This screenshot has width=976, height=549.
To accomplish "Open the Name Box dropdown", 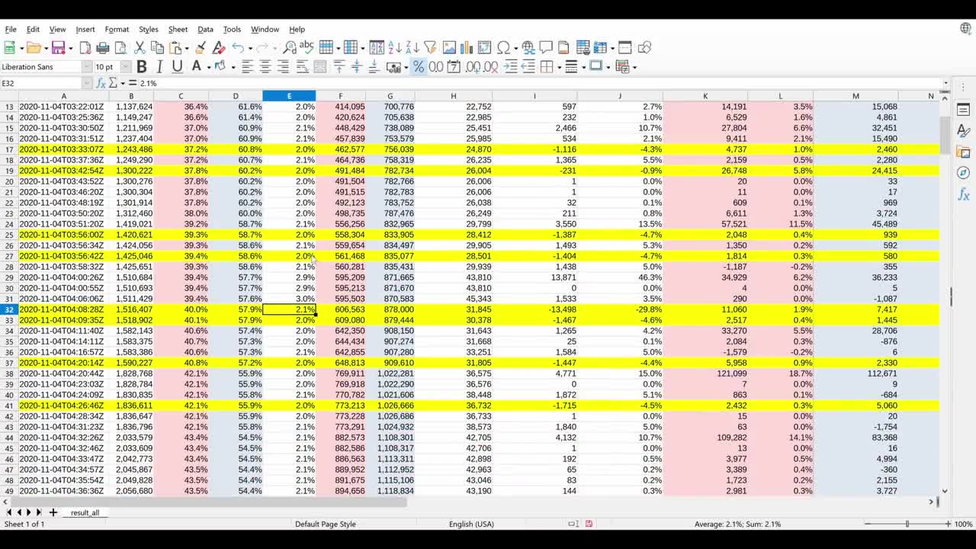I will (x=87, y=83).
